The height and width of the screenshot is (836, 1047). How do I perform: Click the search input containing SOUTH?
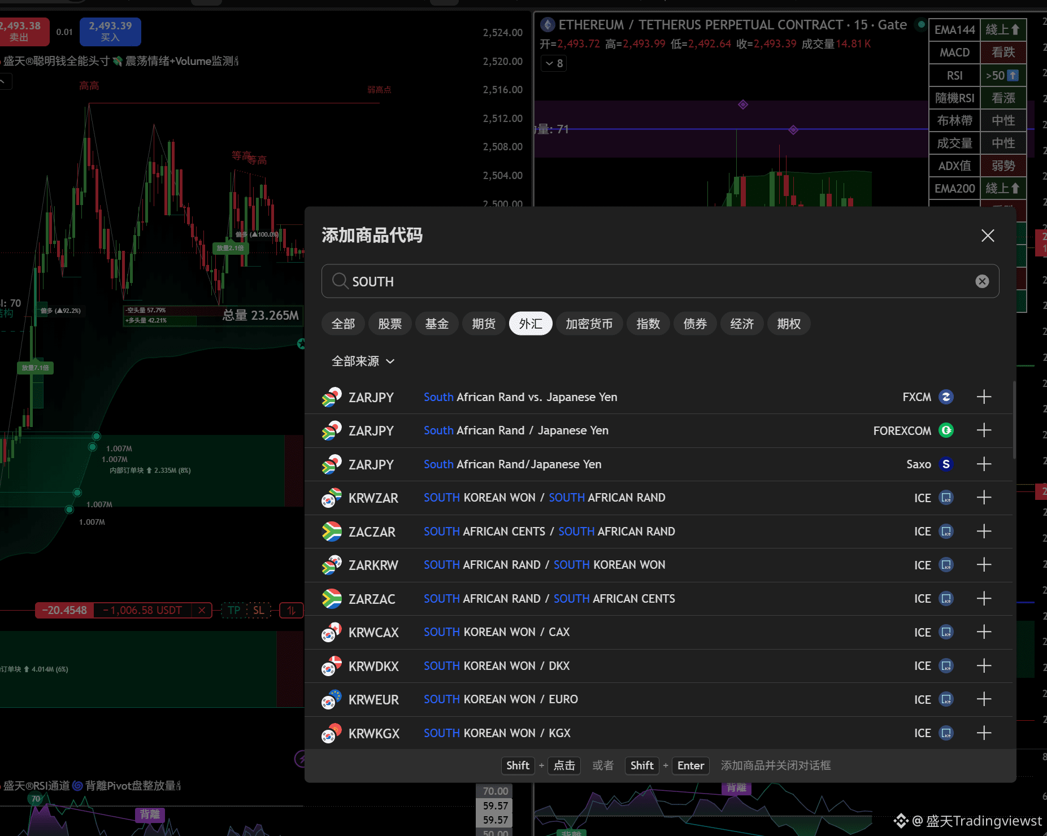click(660, 281)
